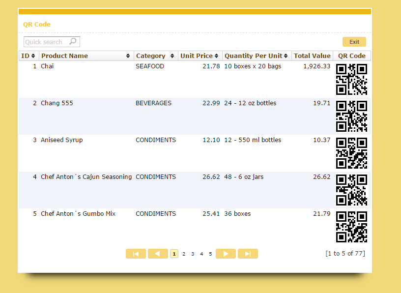Sort by Category column
This screenshot has height=293, width=401.
tap(172, 56)
